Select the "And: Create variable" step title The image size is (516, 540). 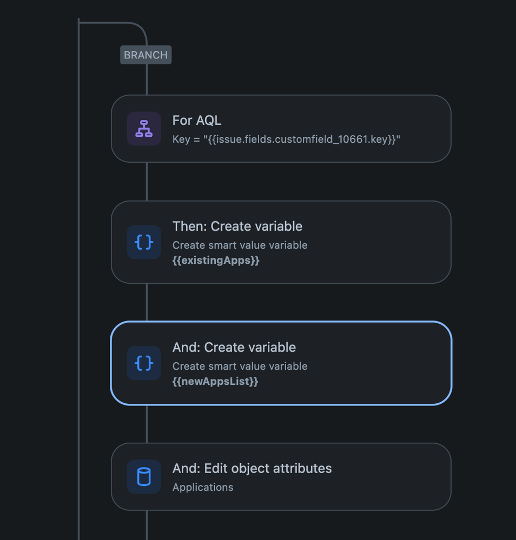(234, 347)
